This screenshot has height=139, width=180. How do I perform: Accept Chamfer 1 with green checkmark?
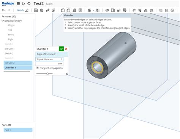click(x=61, y=49)
